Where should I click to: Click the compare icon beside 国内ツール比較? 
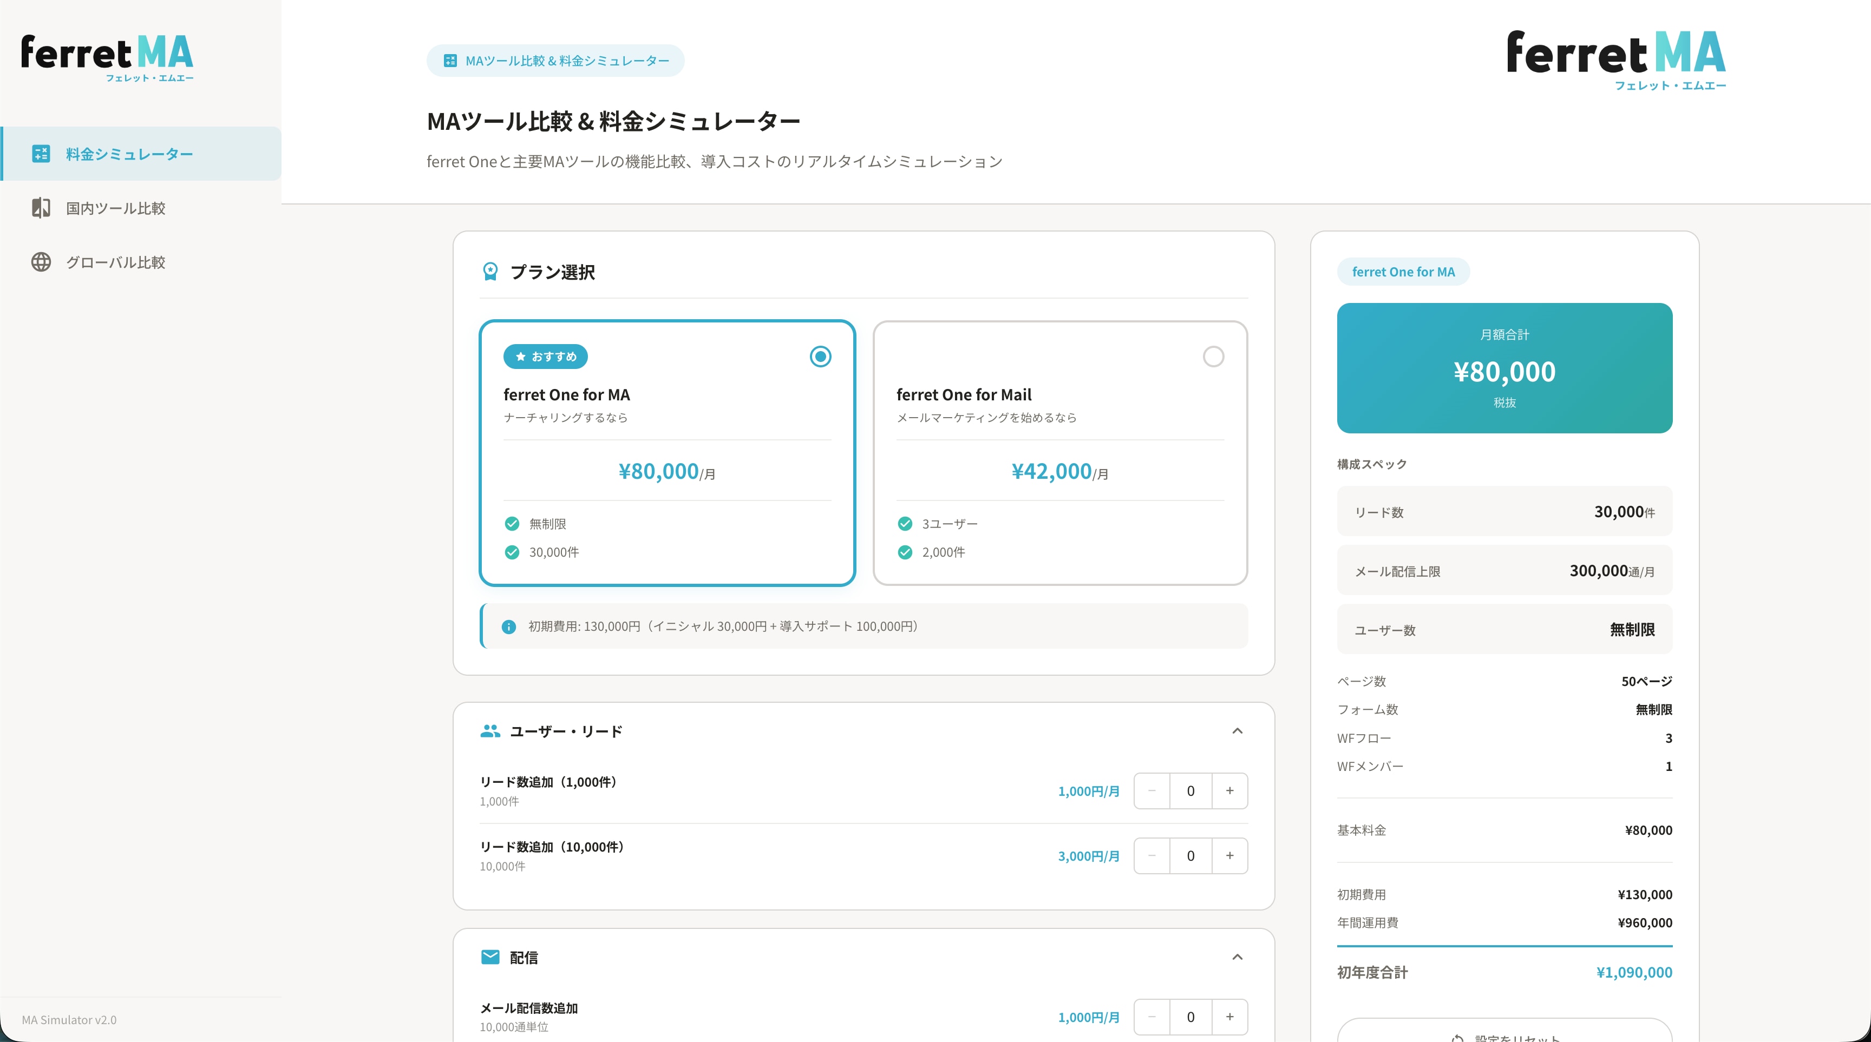(x=41, y=208)
